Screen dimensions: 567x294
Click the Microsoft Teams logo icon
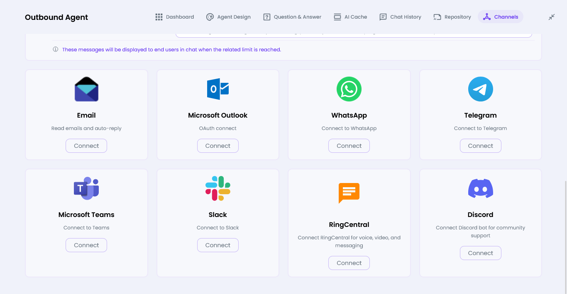pyautogui.click(x=86, y=188)
